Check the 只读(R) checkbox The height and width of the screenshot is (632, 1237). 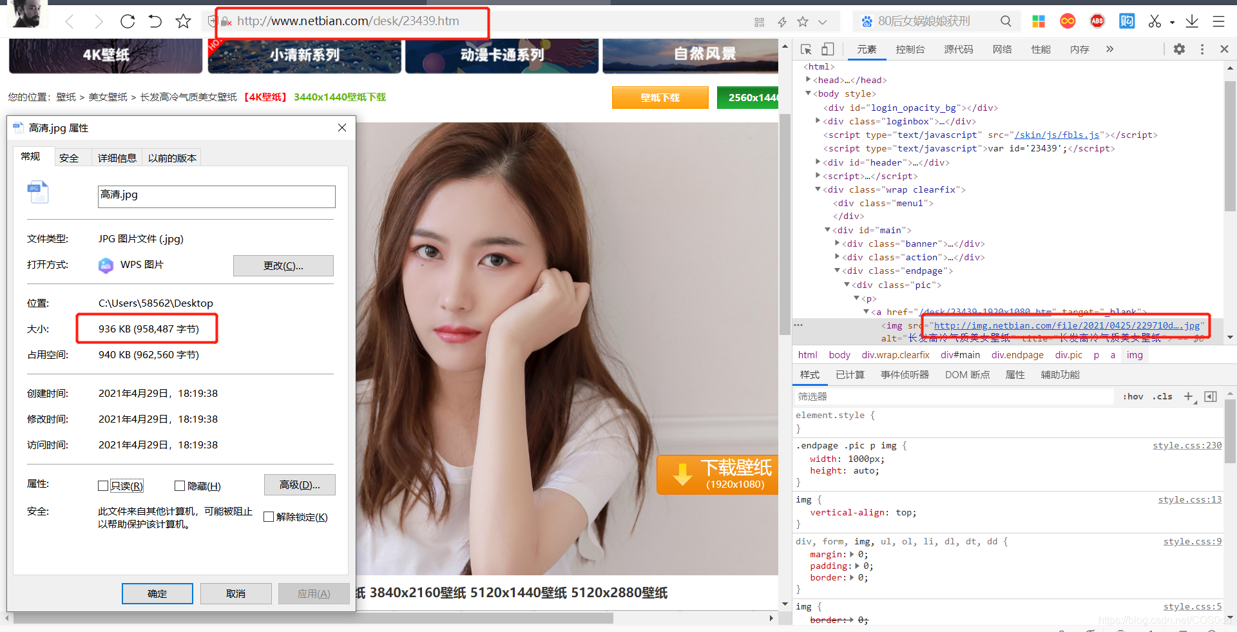[103, 486]
